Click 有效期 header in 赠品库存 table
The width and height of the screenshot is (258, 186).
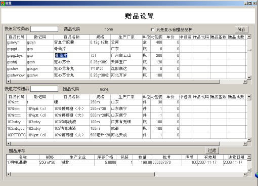coord(210,157)
